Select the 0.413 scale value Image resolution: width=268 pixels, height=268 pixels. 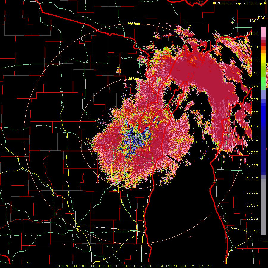coord(252,179)
